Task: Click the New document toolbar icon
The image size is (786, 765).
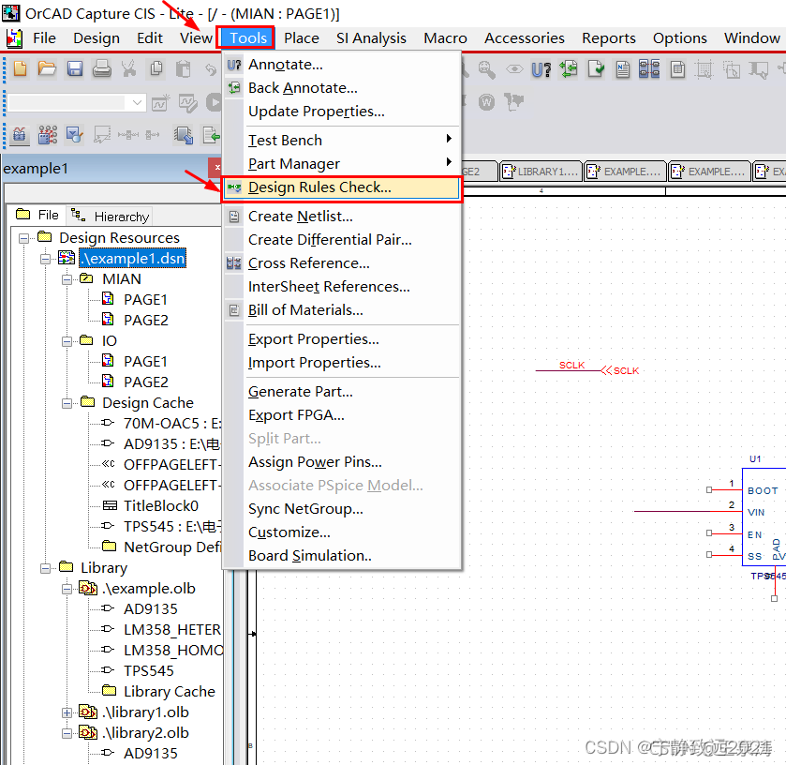Action: tap(20, 68)
